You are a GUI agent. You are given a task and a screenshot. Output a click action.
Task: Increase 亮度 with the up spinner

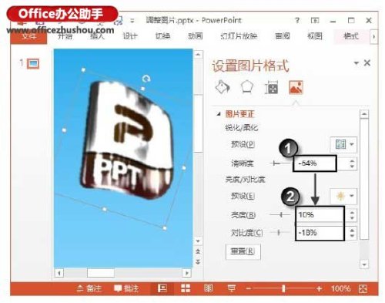coord(352,212)
